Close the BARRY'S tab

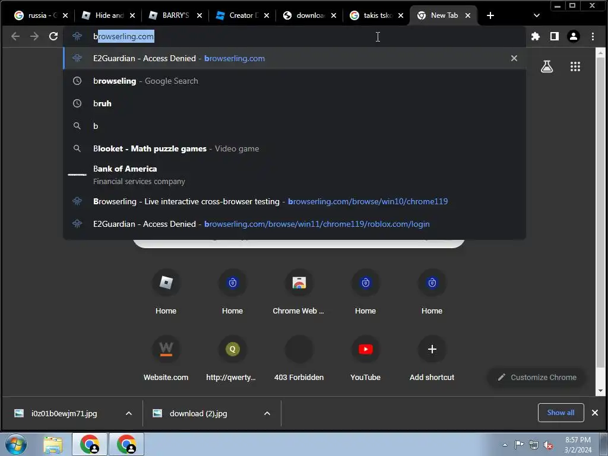point(199,15)
